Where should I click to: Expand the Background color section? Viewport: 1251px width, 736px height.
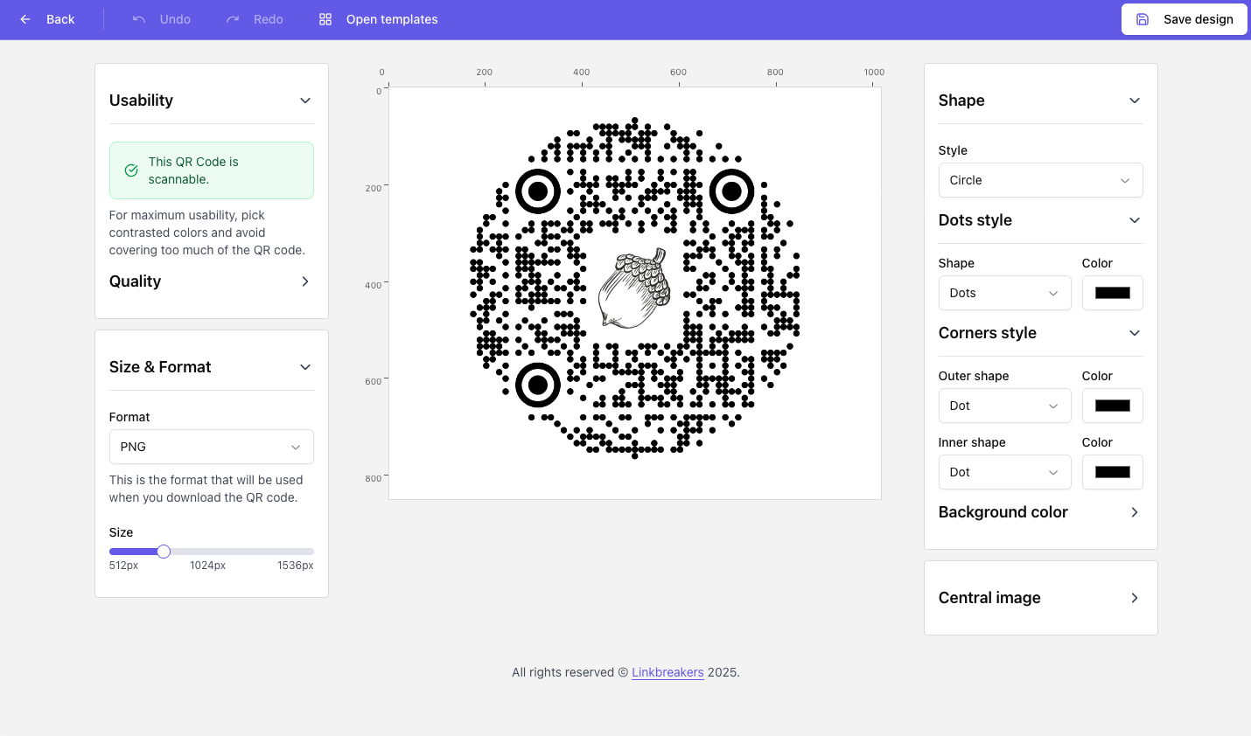(x=1135, y=512)
